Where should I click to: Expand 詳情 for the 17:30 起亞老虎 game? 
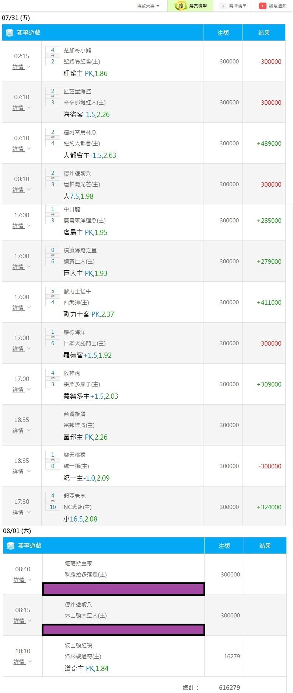tap(22, 512)
